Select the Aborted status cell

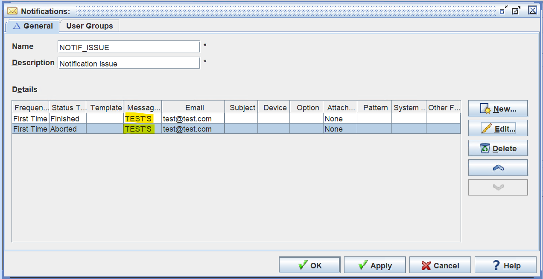pos(68,129)
